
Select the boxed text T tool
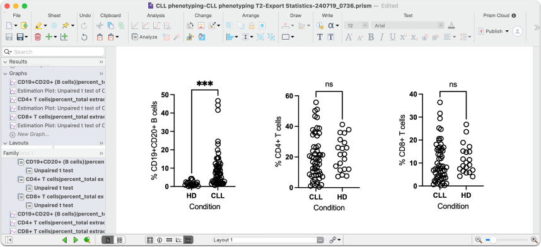[330, 37]
